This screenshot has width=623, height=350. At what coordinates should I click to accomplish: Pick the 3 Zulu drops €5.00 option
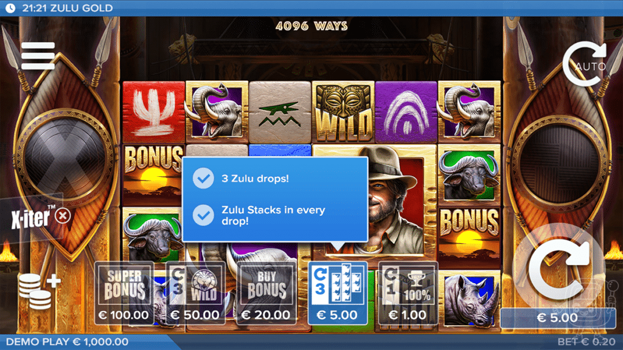pyautogui.click(x=338, y=293)
